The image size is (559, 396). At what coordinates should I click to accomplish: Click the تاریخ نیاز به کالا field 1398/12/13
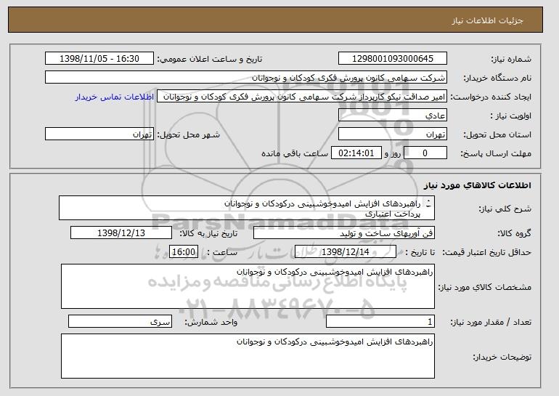[x=121, y=233]
